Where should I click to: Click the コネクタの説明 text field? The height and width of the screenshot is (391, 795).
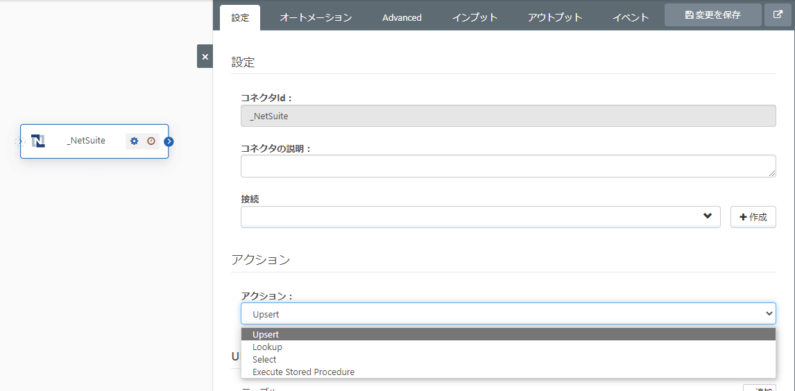point(508,166)
